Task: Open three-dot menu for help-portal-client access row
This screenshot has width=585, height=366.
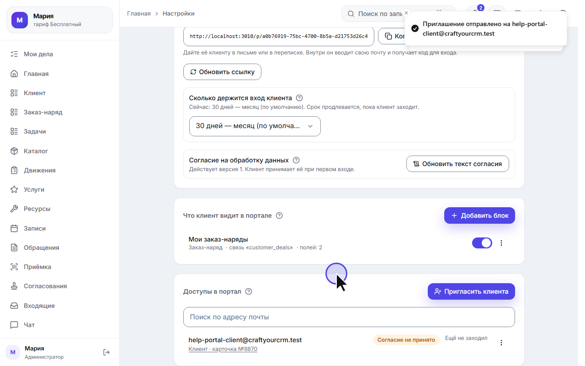Action: 501,343
